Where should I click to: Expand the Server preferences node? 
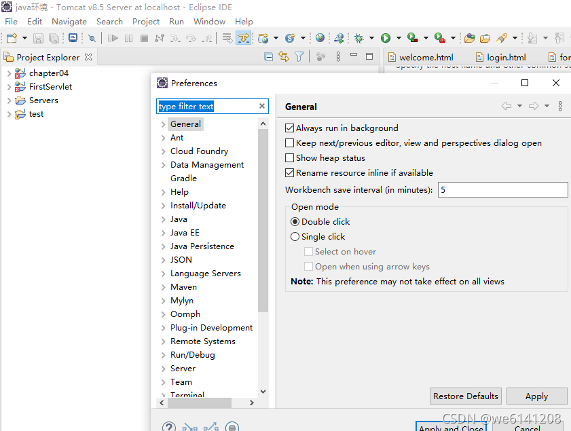click(x=163, y=369)
